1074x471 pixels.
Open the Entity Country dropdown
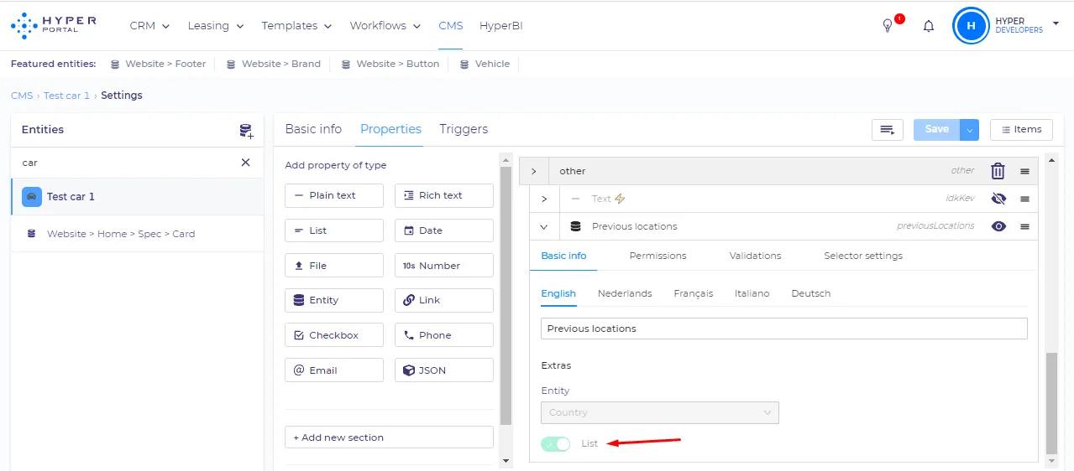coord(660,412)
